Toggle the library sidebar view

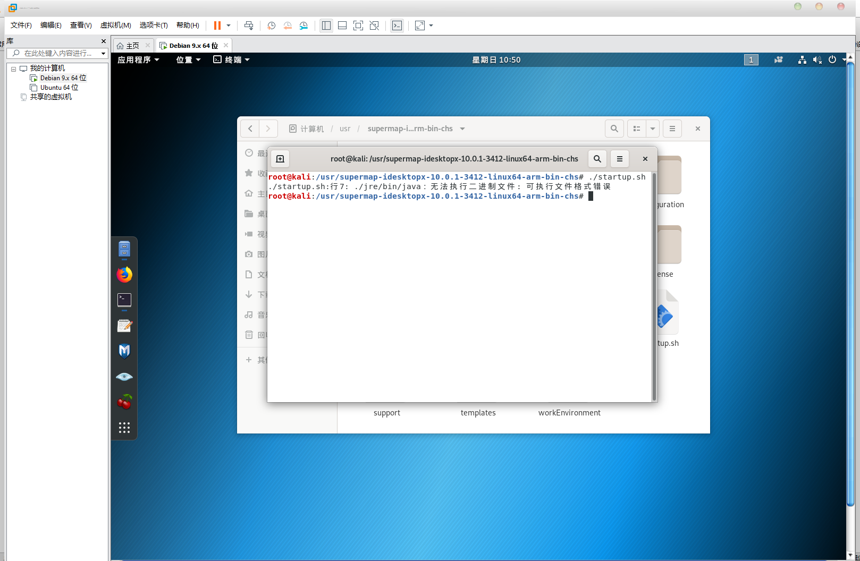326,25
